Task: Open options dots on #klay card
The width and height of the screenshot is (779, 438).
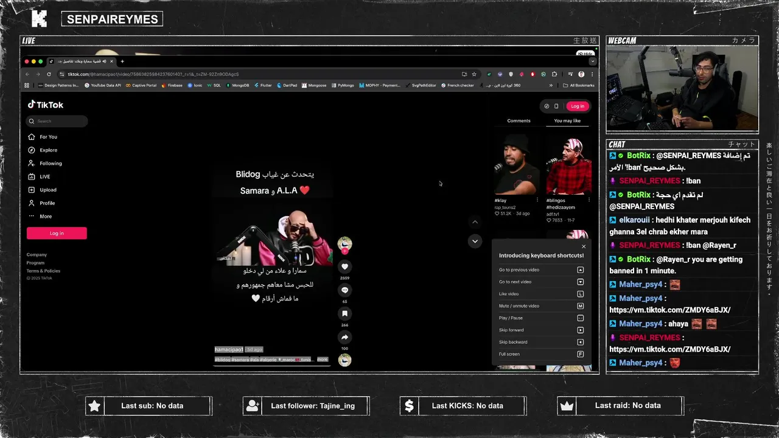Action: click(x=537, y=200)
